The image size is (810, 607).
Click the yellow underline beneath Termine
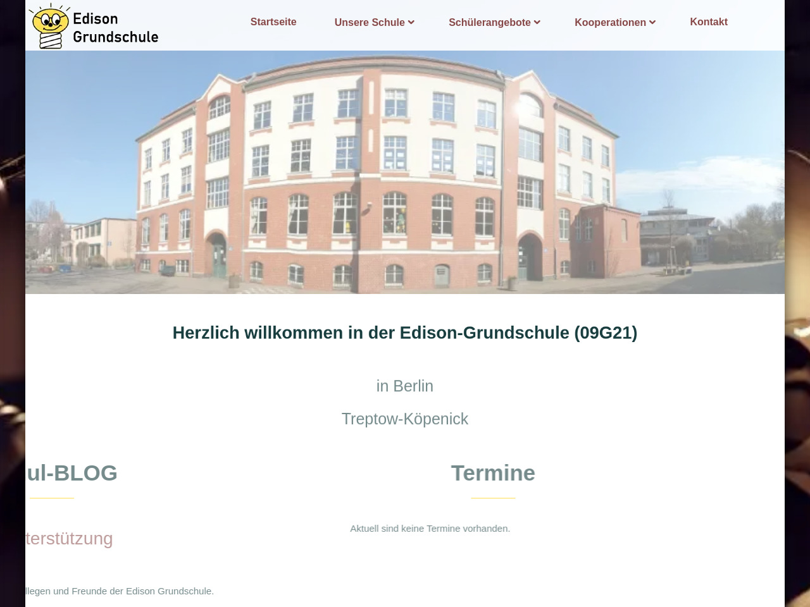pos(493,498)
